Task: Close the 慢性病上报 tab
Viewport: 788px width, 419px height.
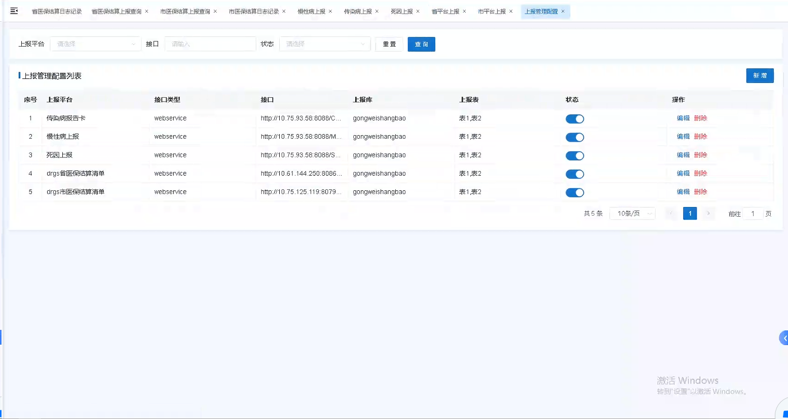Action: point(330,11)
